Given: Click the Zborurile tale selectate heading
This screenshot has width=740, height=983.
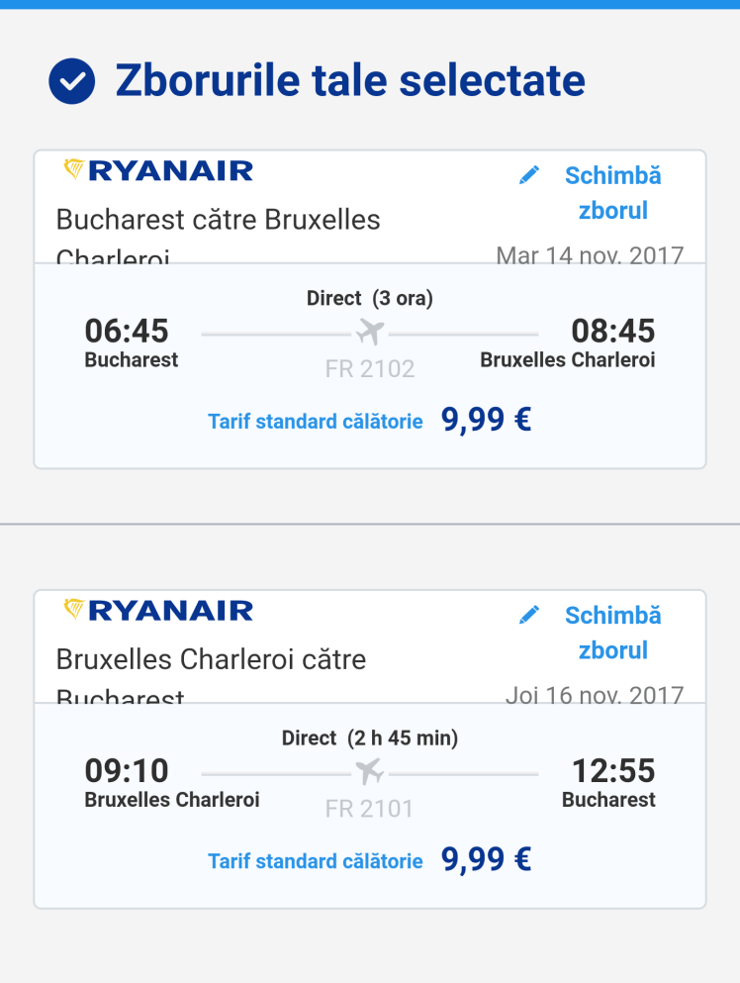Looking at the screenshot, I should pos(350,81).
